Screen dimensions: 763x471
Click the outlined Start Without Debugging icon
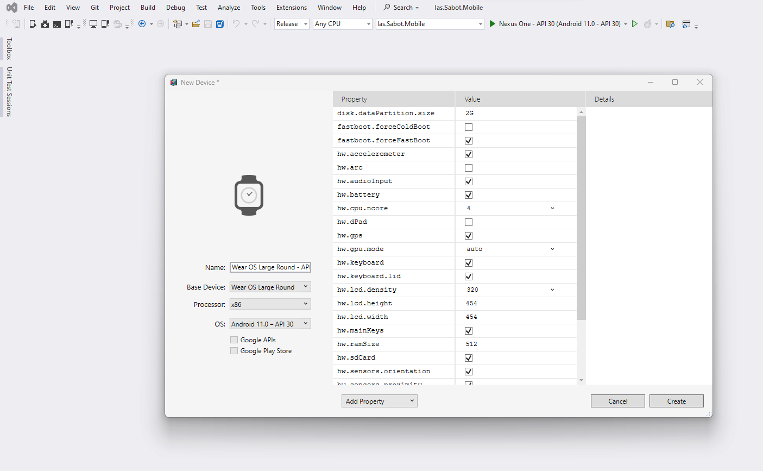(634, 24)
